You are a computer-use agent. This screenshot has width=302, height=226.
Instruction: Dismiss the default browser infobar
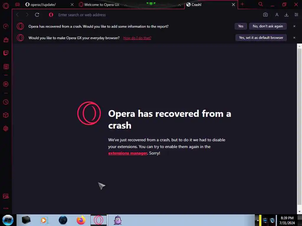[294, 38]
